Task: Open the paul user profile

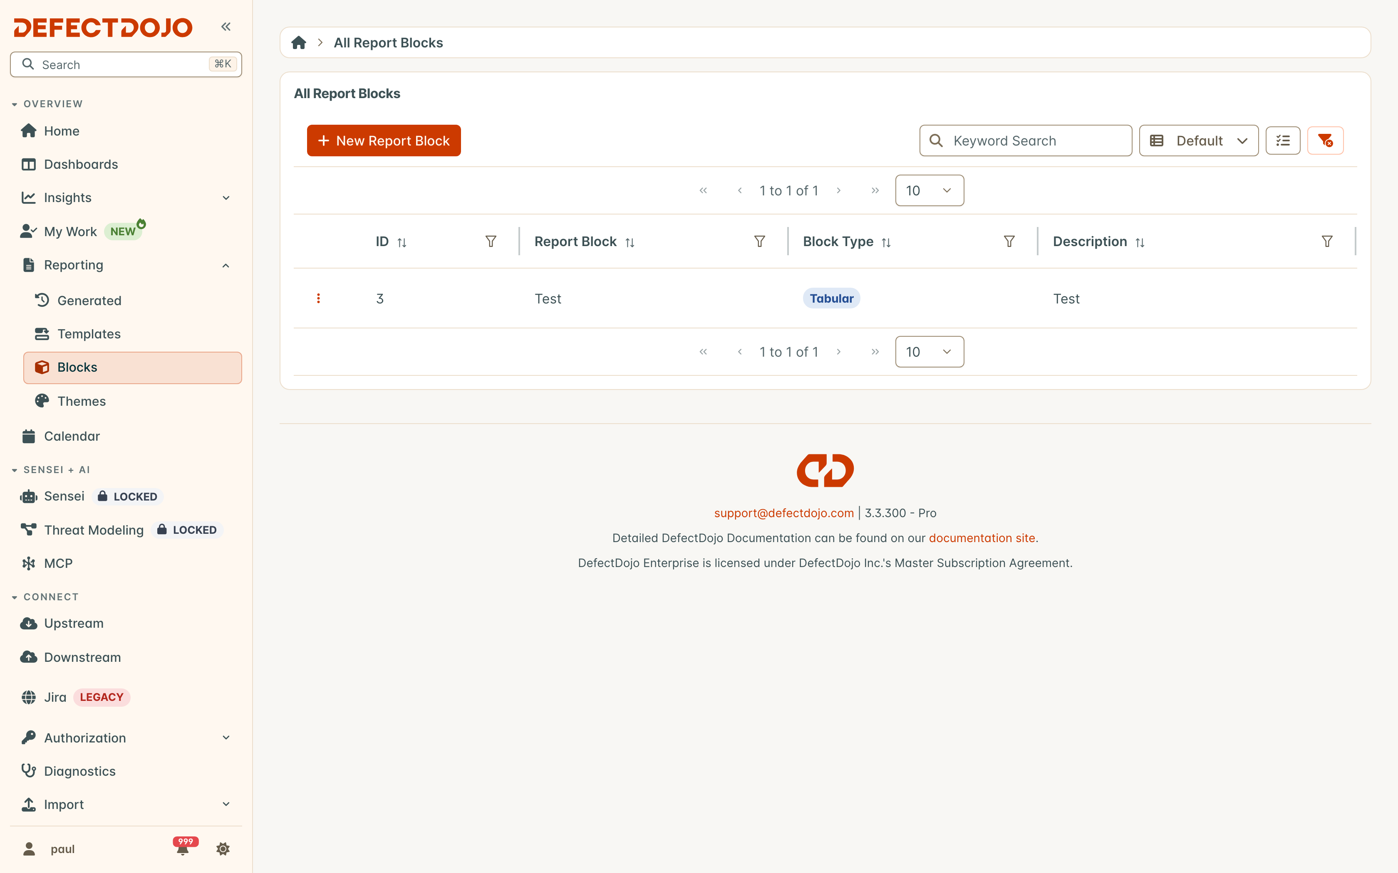Action: 49,849
